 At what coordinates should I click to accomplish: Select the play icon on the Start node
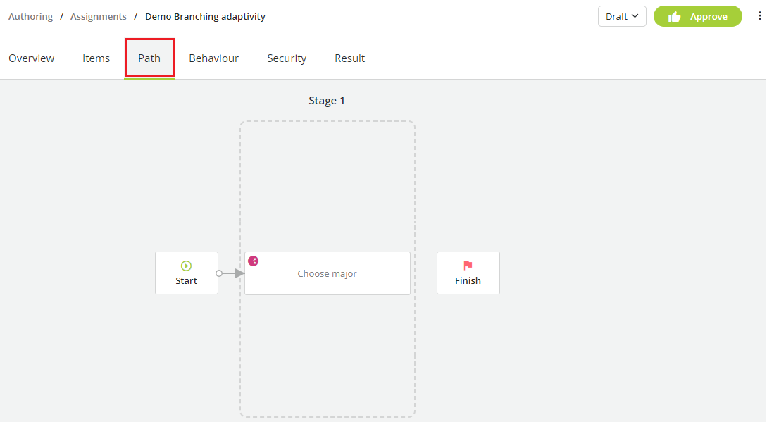(x=186, y=266)
